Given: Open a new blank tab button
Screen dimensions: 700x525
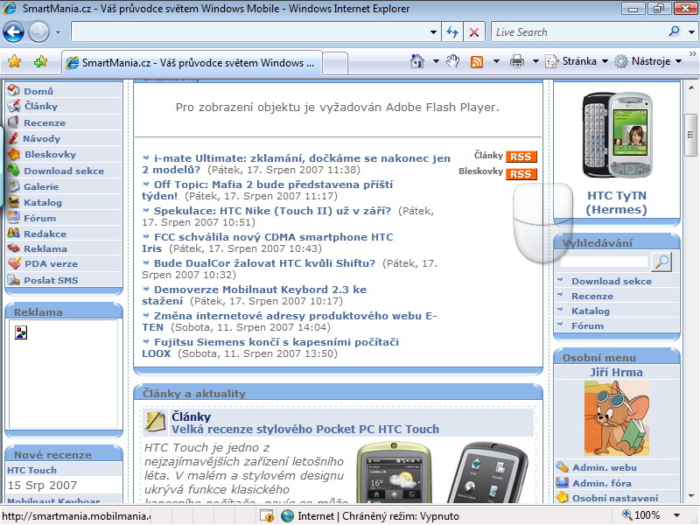Looking at the screenshot, I should (335, 63).
